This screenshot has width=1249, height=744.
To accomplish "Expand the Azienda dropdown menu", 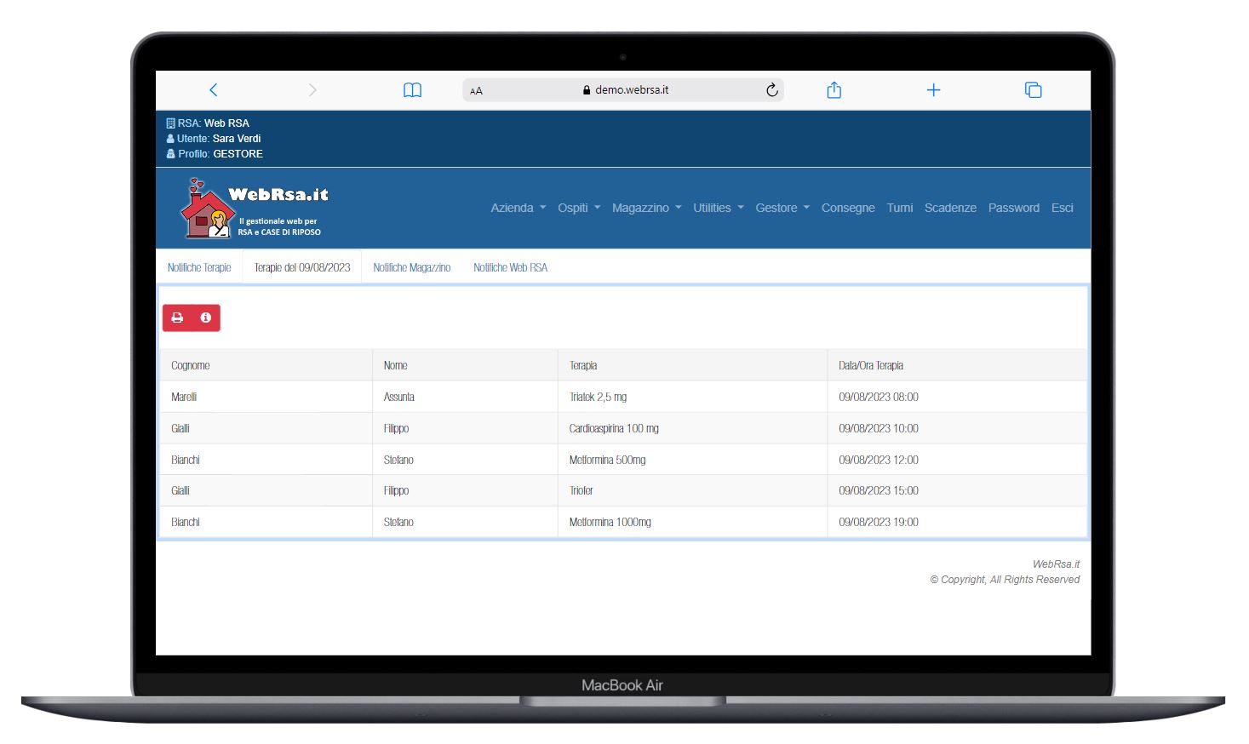I will click(518, 208).
